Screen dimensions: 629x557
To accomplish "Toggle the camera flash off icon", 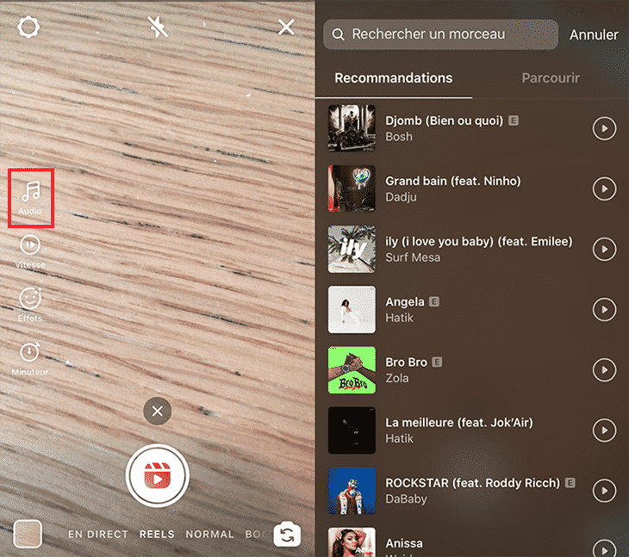I will point(158,28).
